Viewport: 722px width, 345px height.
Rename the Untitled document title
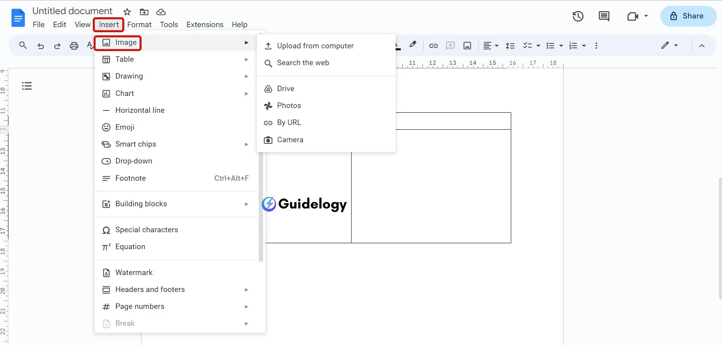click(x=72, y=11)
